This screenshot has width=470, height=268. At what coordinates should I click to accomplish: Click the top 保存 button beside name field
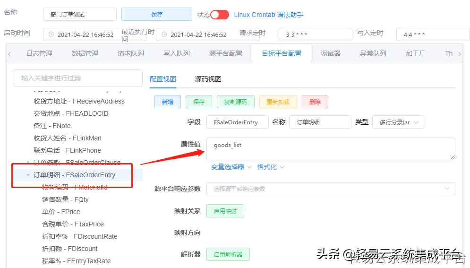(x=157, y=14)
